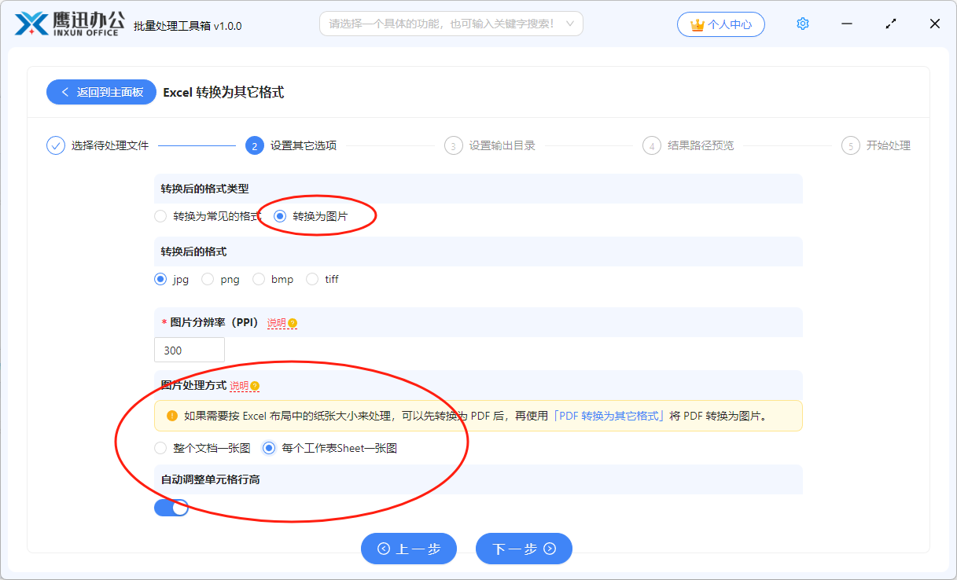Go to 开始处理 step label

tap(889, 145)
